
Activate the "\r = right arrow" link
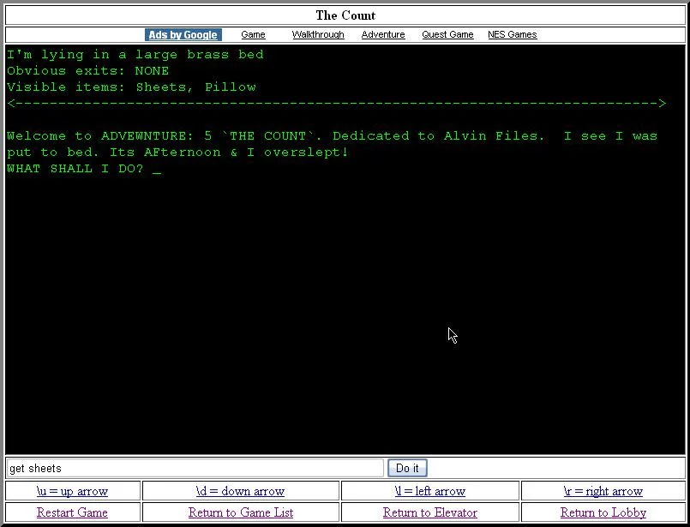click(603, 491)
